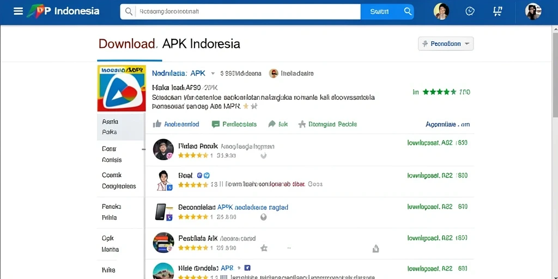Open the far-right user avatar in header
The height and width of the screenshot is (279, 558).
pyautogui.click(x=533, y=11)
